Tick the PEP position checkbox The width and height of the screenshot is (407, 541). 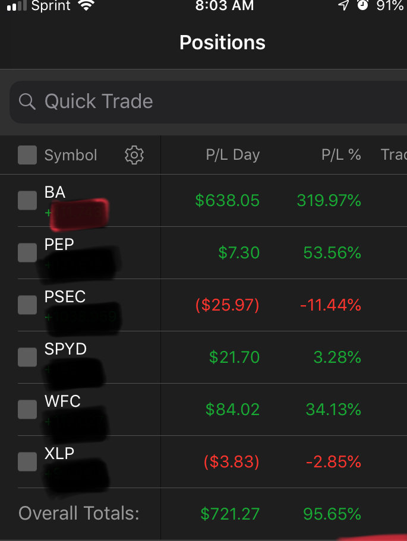click(27, 252)
